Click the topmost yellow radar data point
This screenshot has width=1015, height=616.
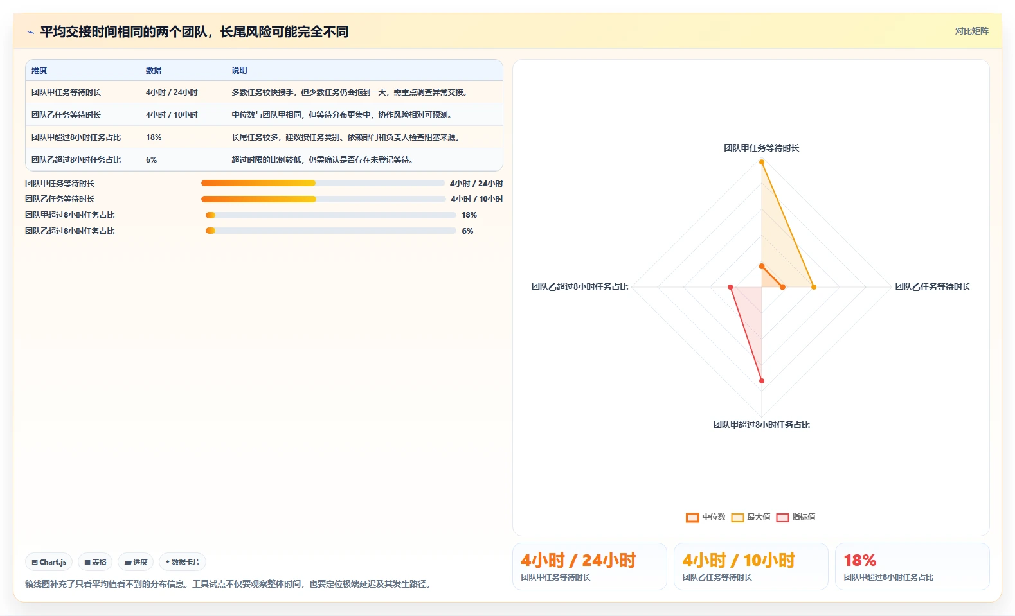(762, 162)
